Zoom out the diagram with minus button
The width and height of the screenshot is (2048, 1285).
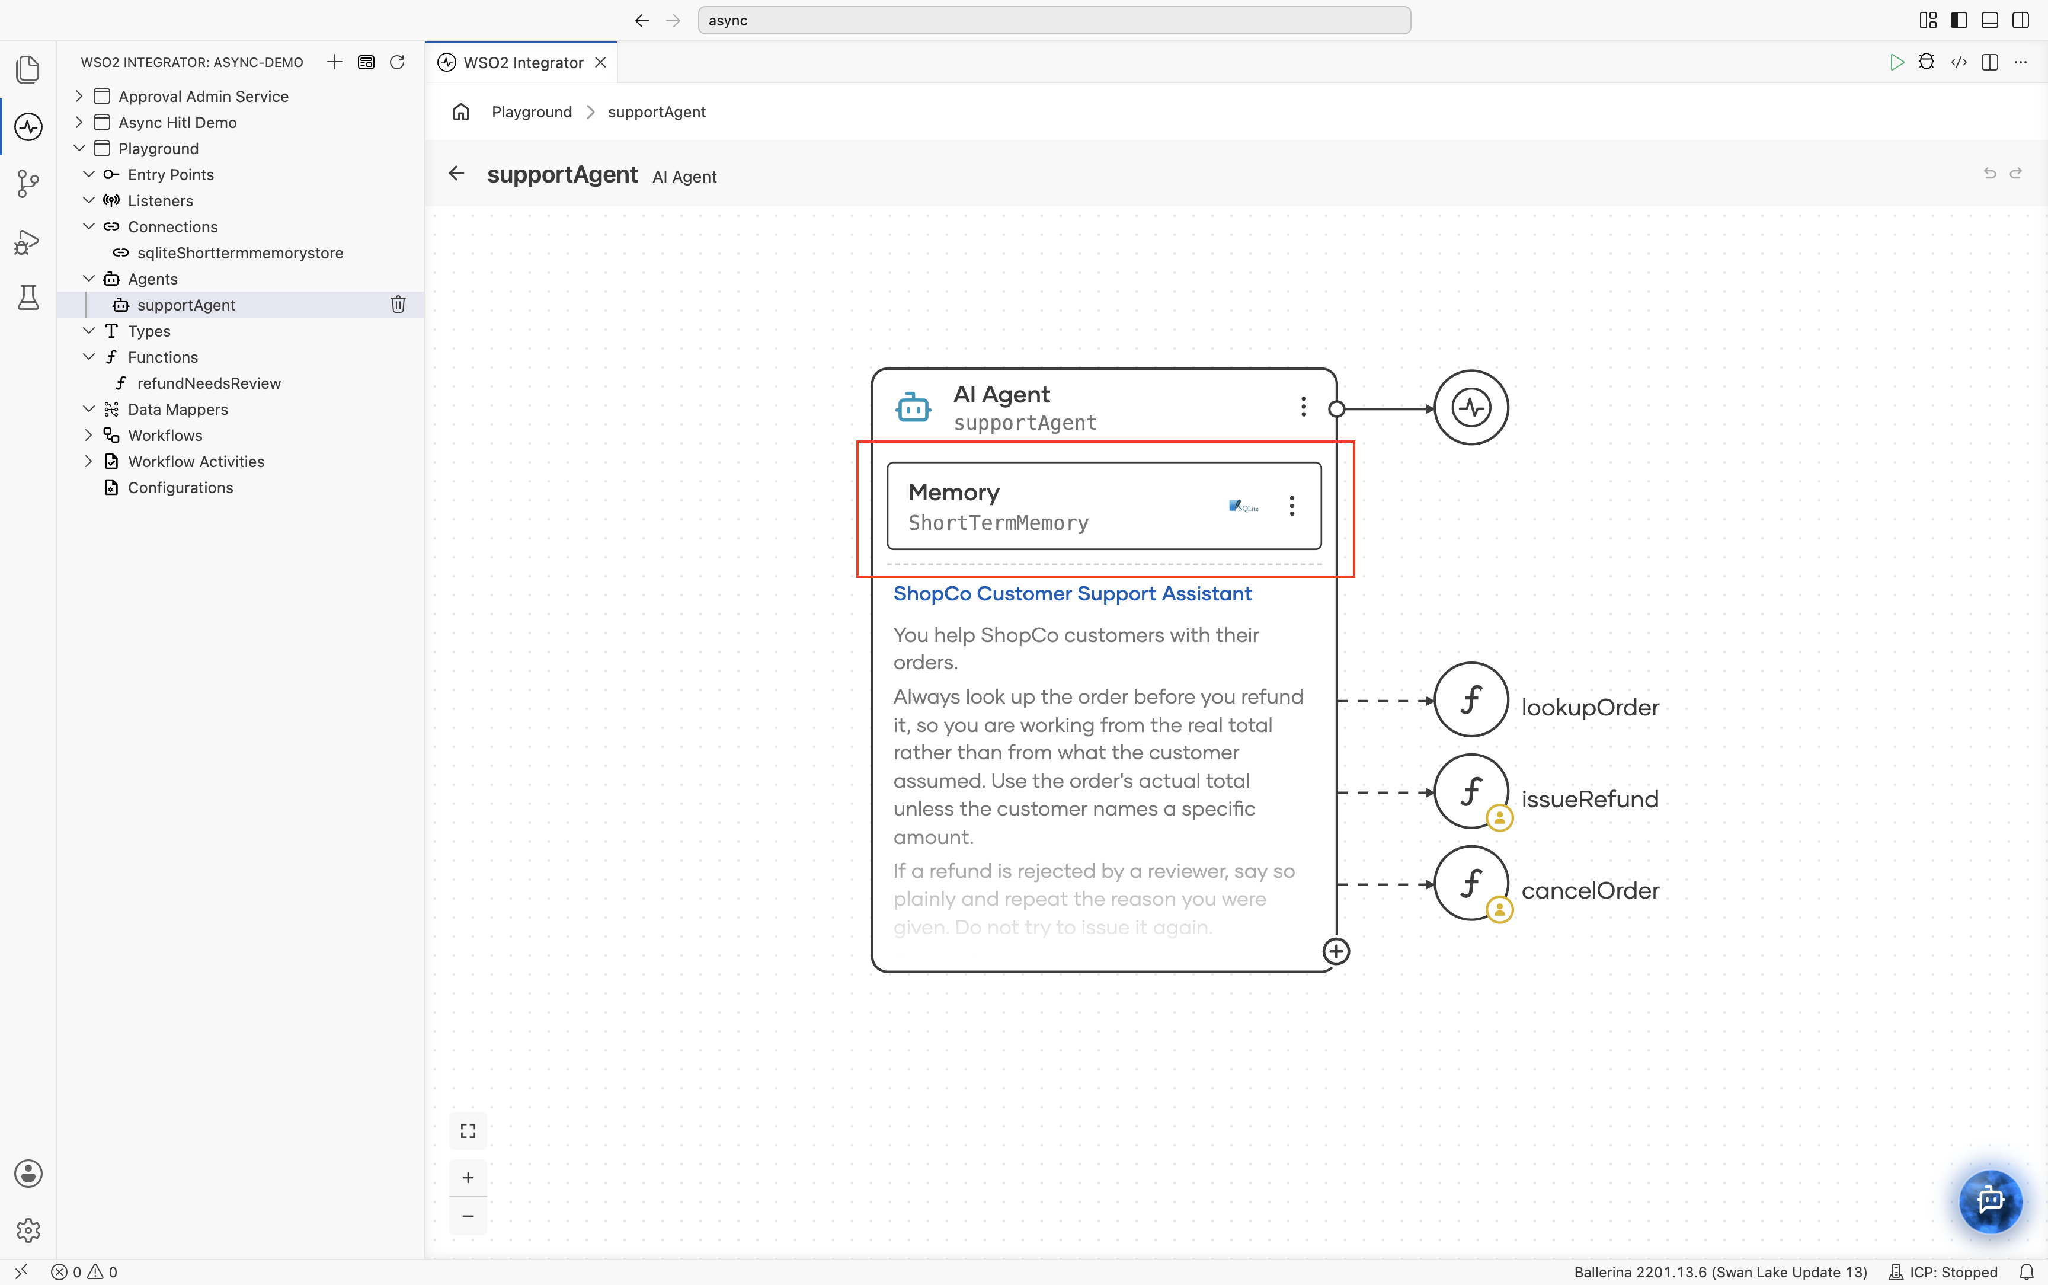(x=468, y=1216)
